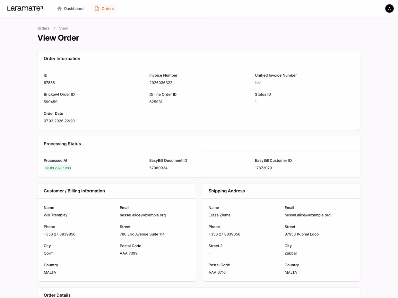The image size is (398, 298).
Task: Select the Orders nav item
Action: [104, 9]
